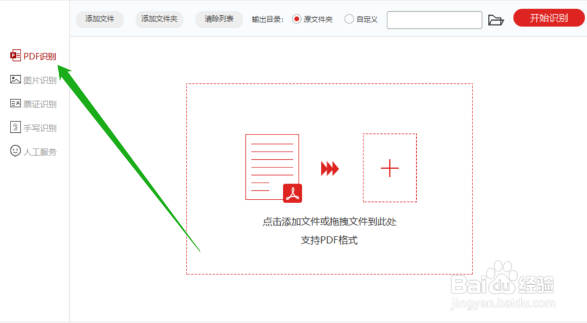This screenshot has height=323, width=587.
Task: Click text 点击添加文件或拖拽文件到此处
Action: tap(329, 222)
